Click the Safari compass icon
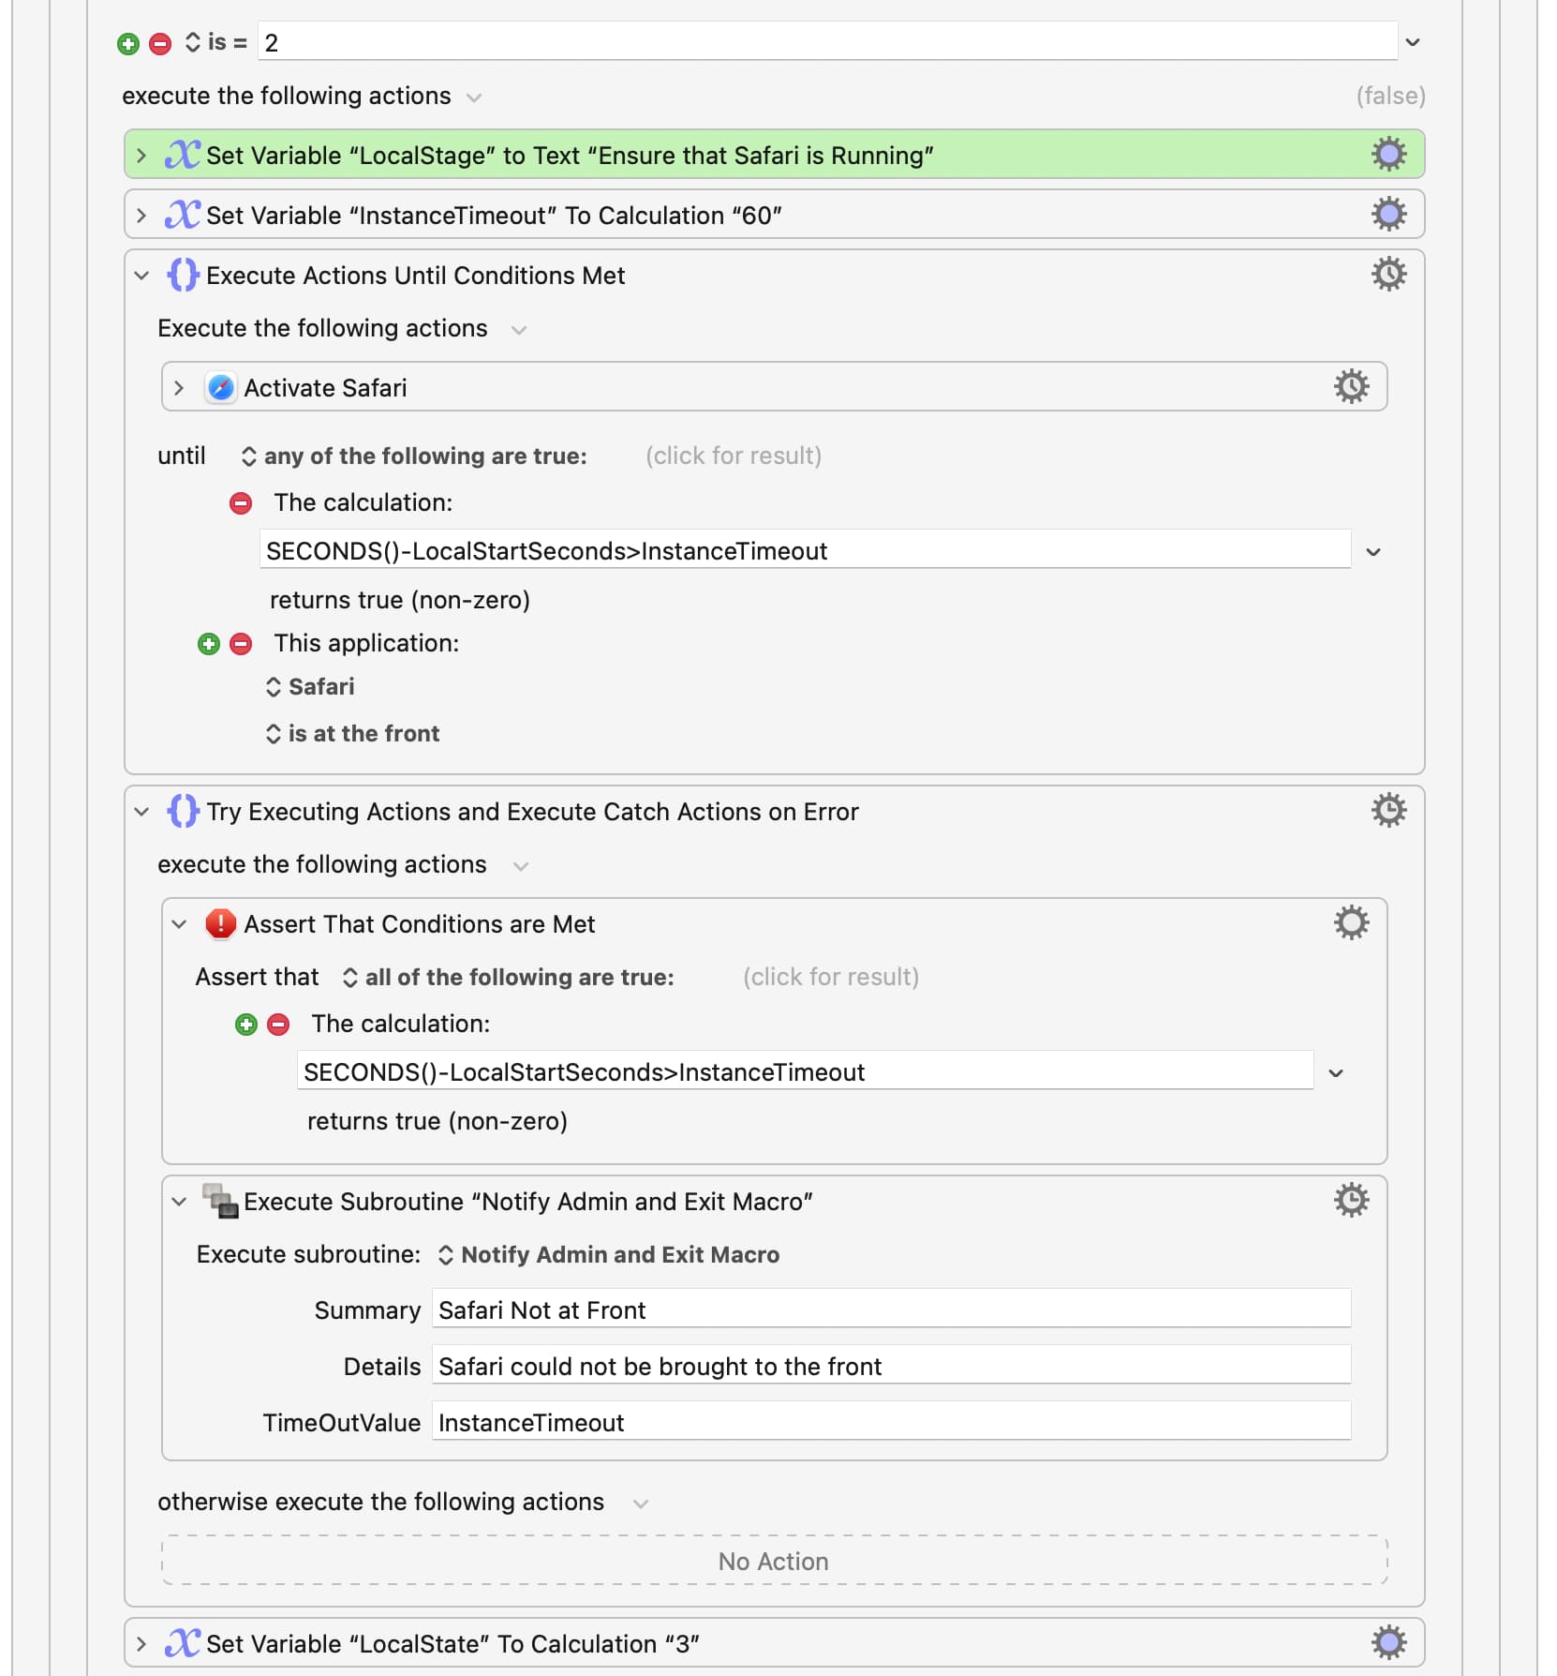Viewport: 1557px width, 1676px height. [x=220, y=387]
